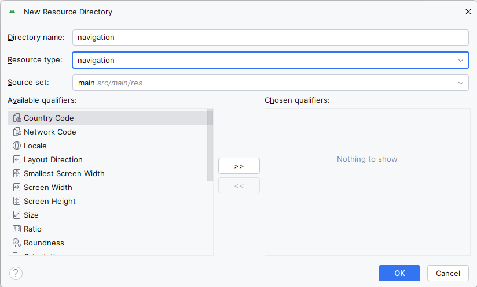The width and height of the screenshot is (477, 287).
Task: Open the help question mark button
Action: (16, 273)
